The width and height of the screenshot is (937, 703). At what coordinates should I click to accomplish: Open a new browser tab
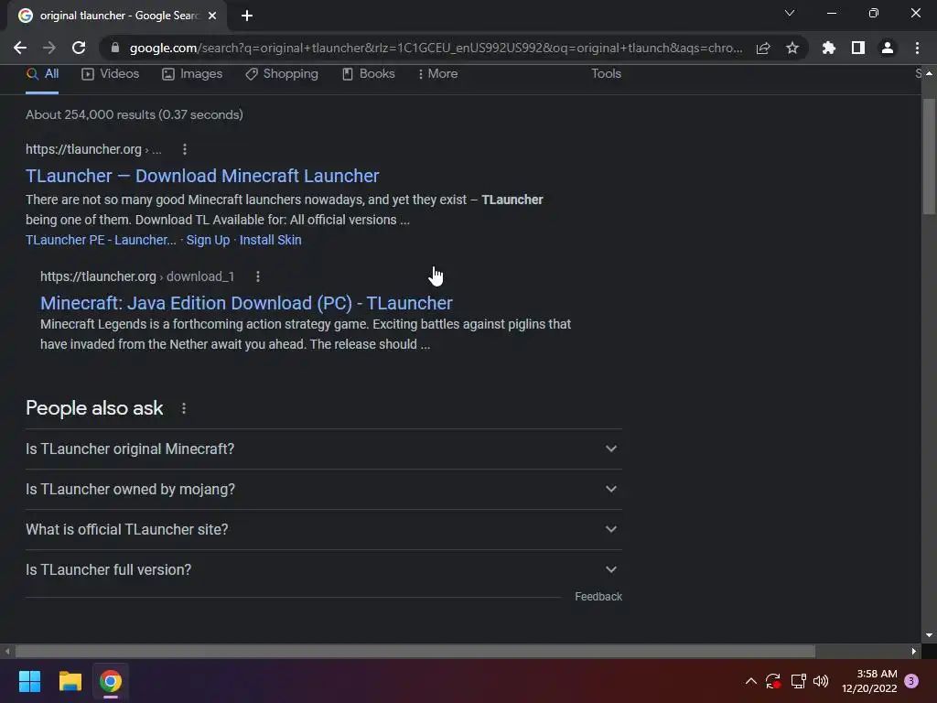tap(247, 16)
